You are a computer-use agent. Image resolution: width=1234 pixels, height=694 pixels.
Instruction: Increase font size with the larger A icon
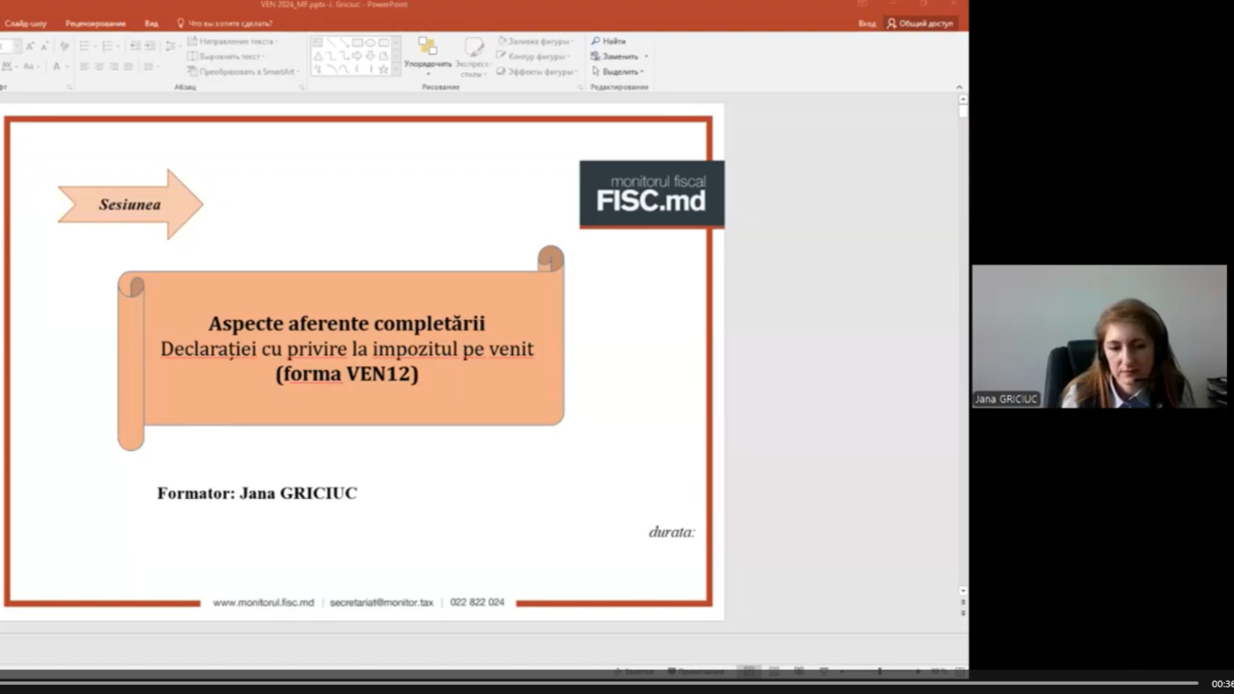(30, 47)
